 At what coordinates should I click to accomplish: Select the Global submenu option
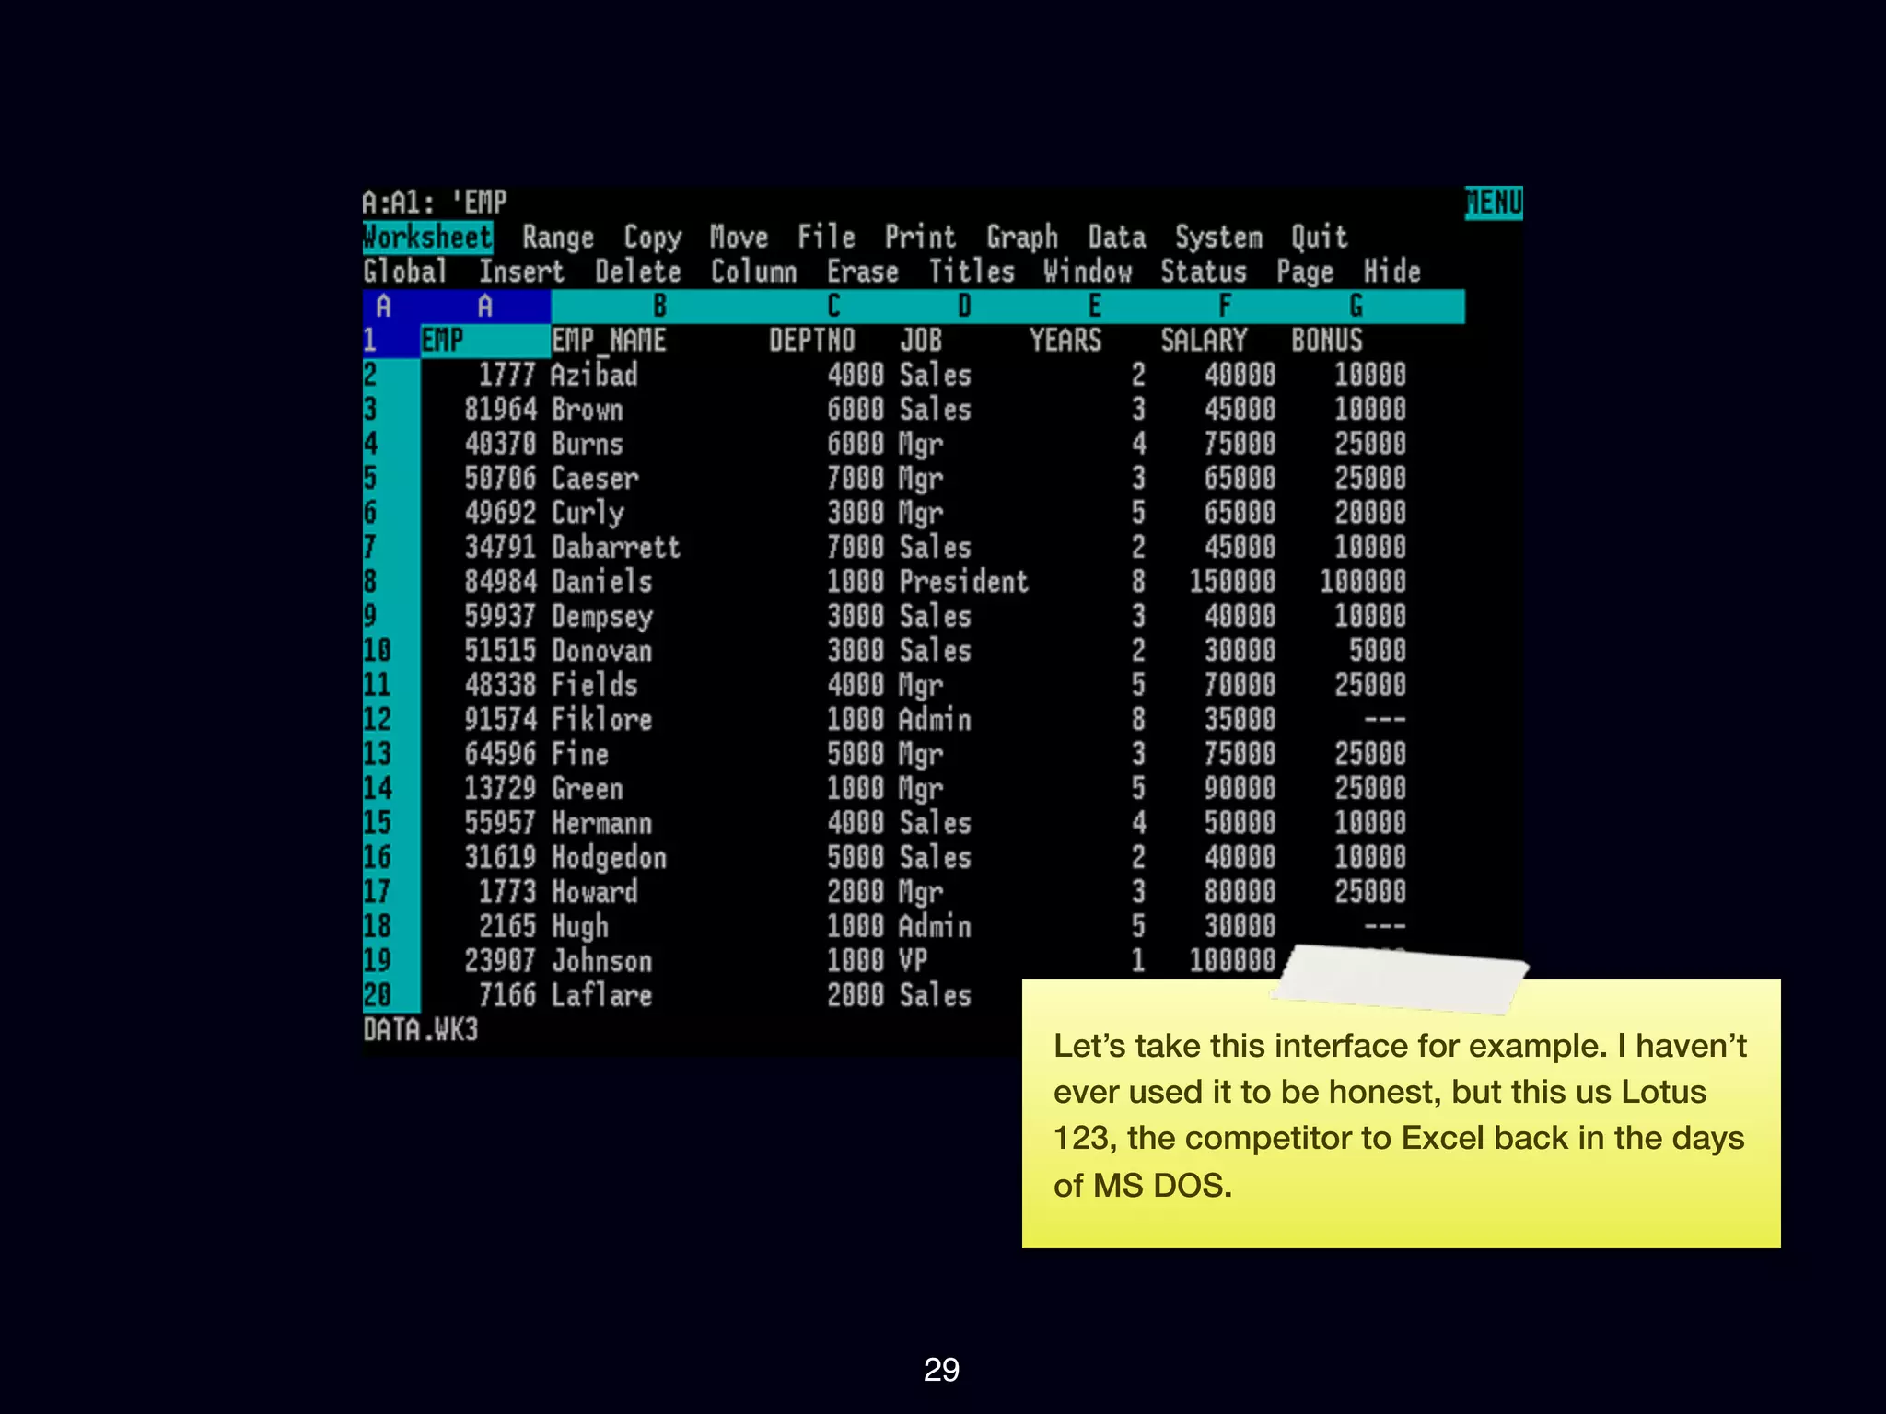[405, 272]
